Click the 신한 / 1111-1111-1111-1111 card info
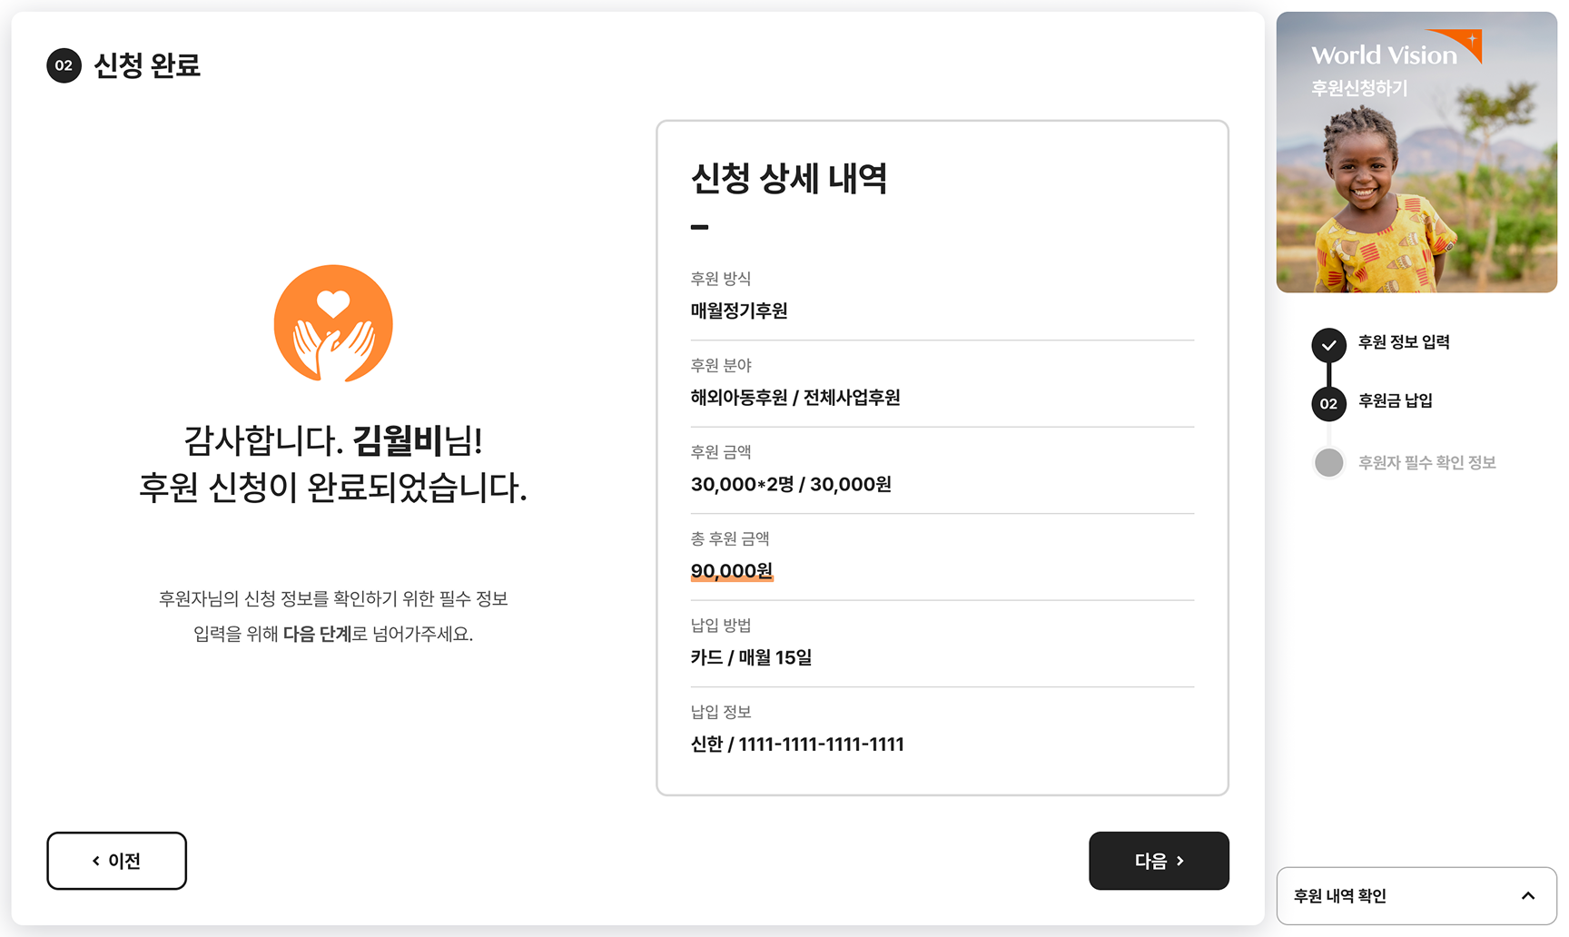This screenshot has width=1569, height=937. [797, 745]
